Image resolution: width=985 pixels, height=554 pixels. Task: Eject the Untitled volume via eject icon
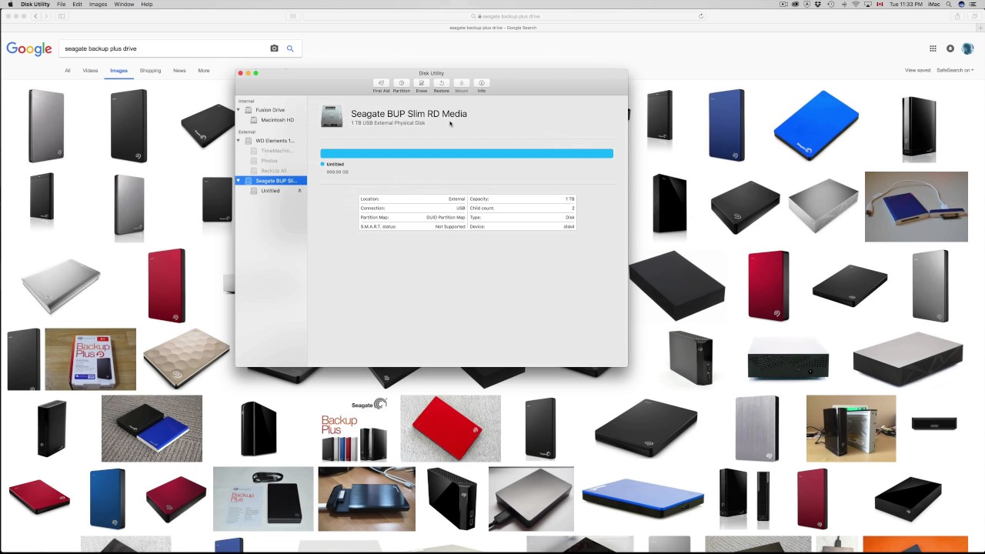point(299,191)
